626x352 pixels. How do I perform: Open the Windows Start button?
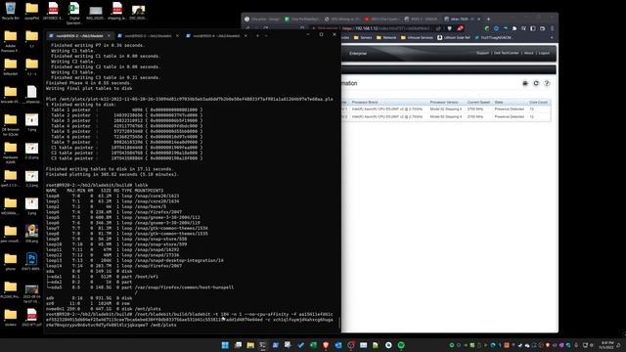[225, 345]
